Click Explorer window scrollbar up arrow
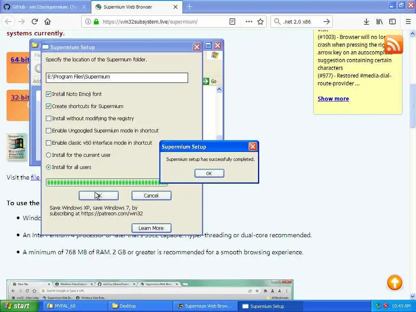Image resolution: width=416 pixels, height=312 pixels. [x=219, y=89]
